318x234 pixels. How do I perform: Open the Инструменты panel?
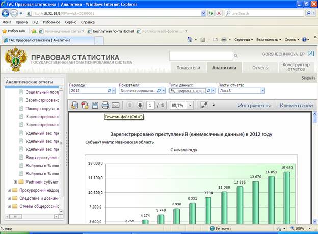254,106
